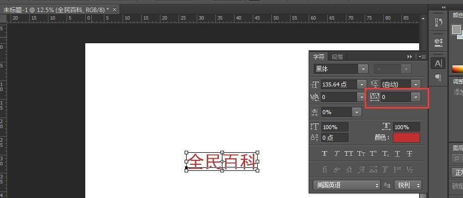Click the kerning VA icon

[x=315, y=97]
